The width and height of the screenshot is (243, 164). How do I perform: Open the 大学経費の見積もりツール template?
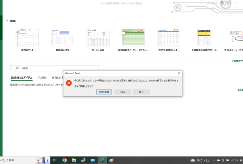click(204, 38)
